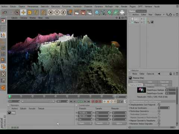Open the spline objects icon
This screenshot has width=179, height=134.
coord(103,13)
